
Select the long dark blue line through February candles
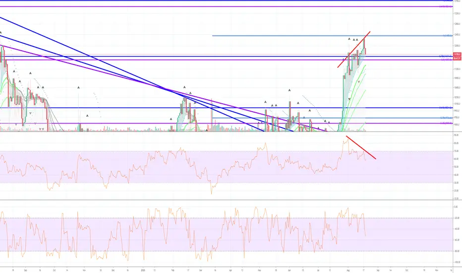226,108
